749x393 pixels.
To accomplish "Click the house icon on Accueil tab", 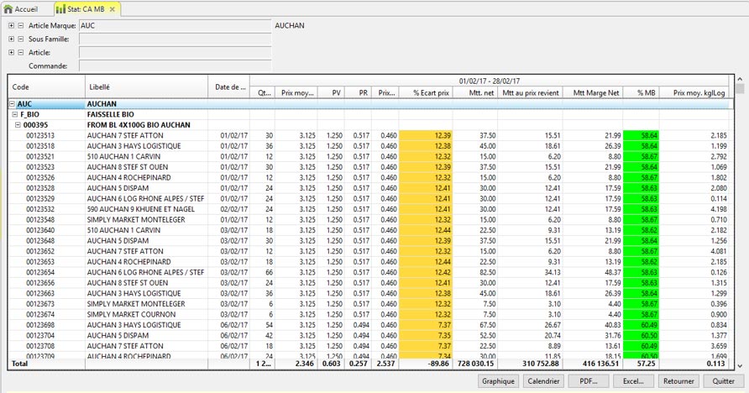I will tap(8, 9).
